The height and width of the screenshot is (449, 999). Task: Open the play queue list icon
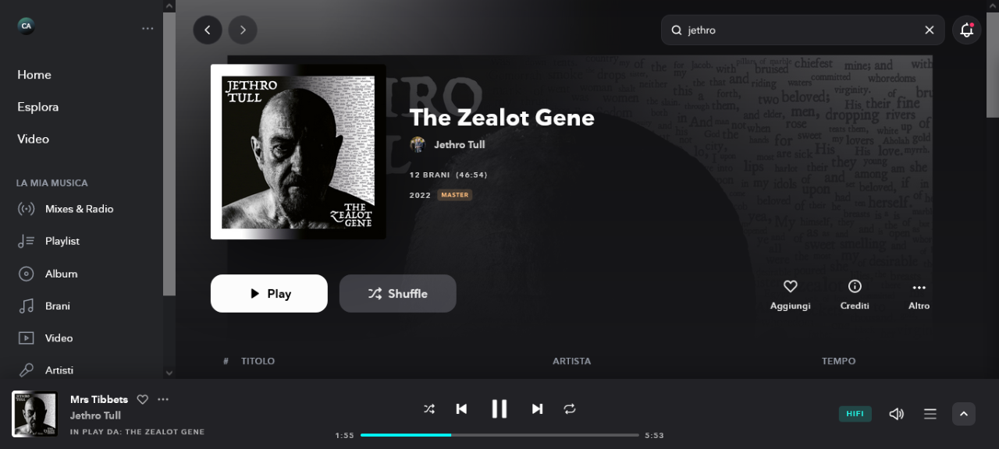coord(930,414)
